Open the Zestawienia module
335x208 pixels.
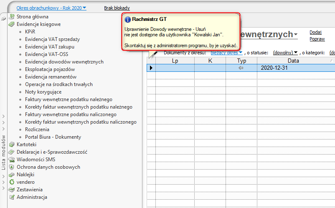(x=30, y=190)
